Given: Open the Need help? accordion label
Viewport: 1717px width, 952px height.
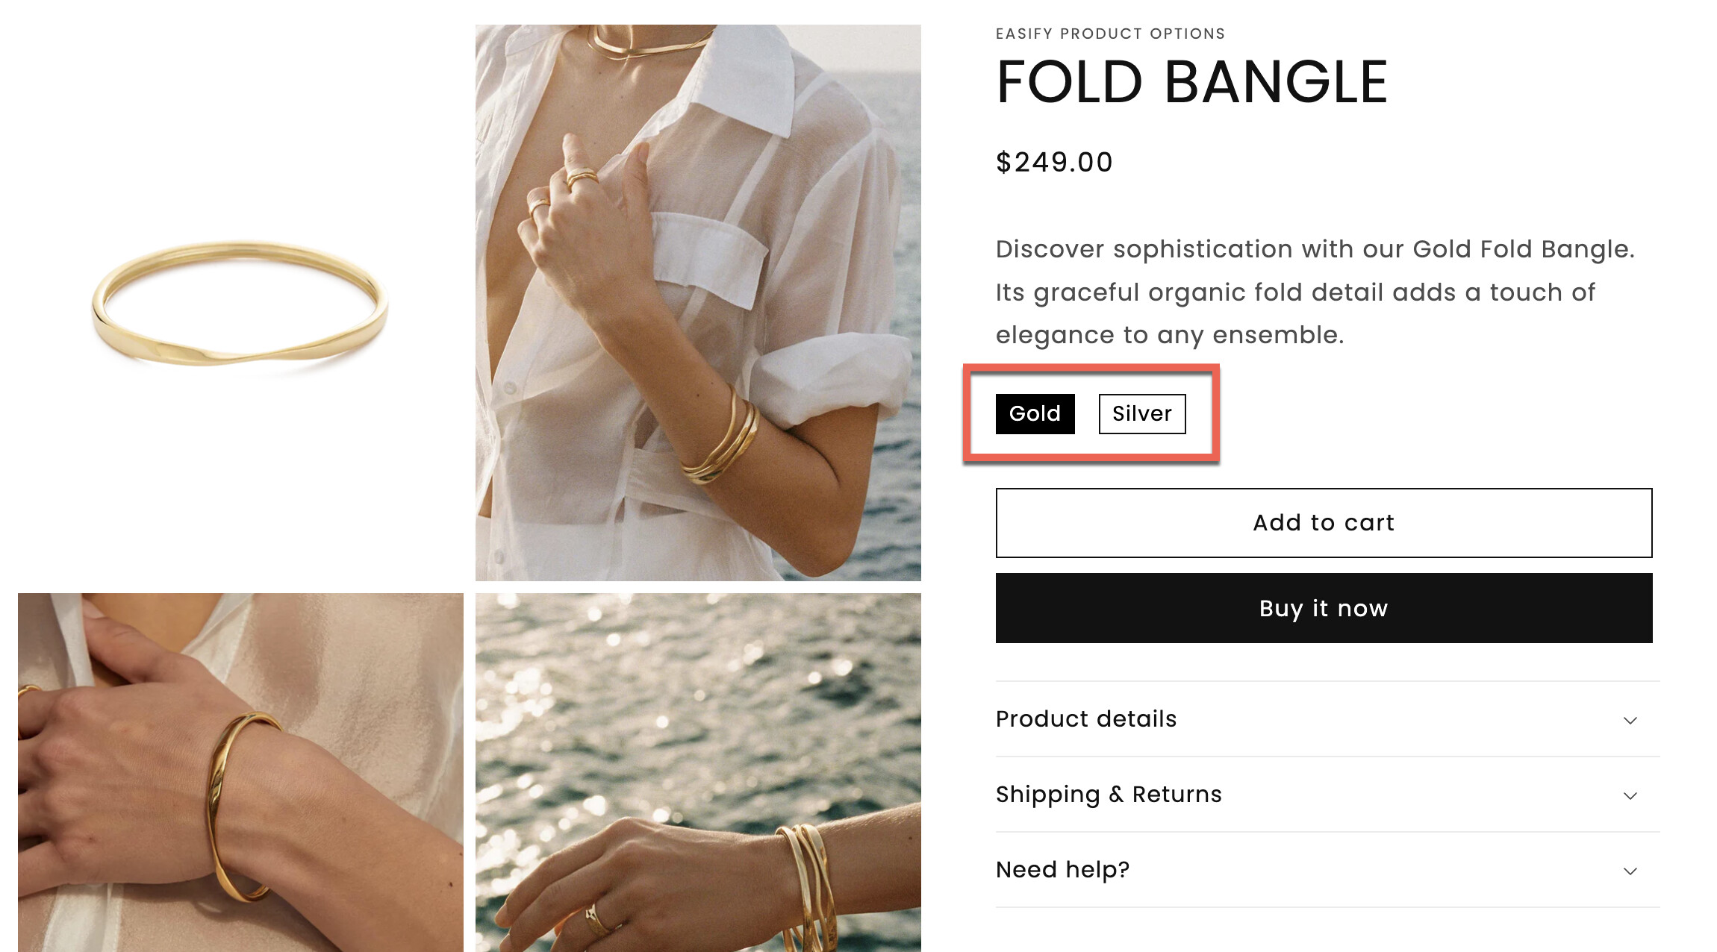Looking at the screenshot, I should 1062,869.
